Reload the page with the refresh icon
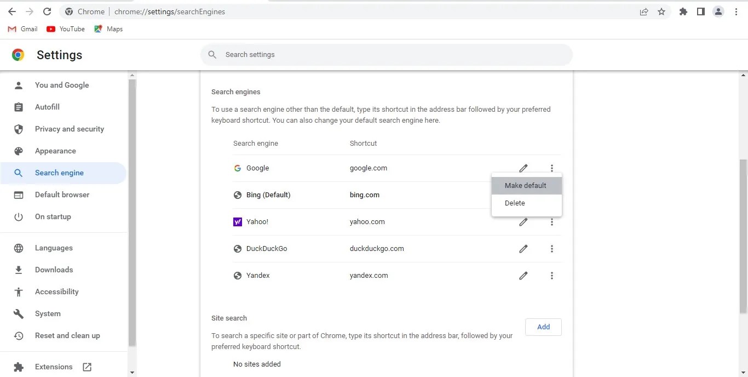 coord(47,11)
